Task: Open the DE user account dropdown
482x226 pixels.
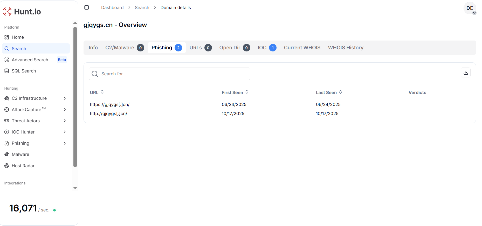Action: 470,9
